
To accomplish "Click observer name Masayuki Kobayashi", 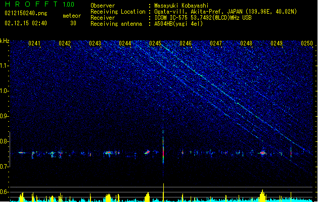I will [181, 6].
